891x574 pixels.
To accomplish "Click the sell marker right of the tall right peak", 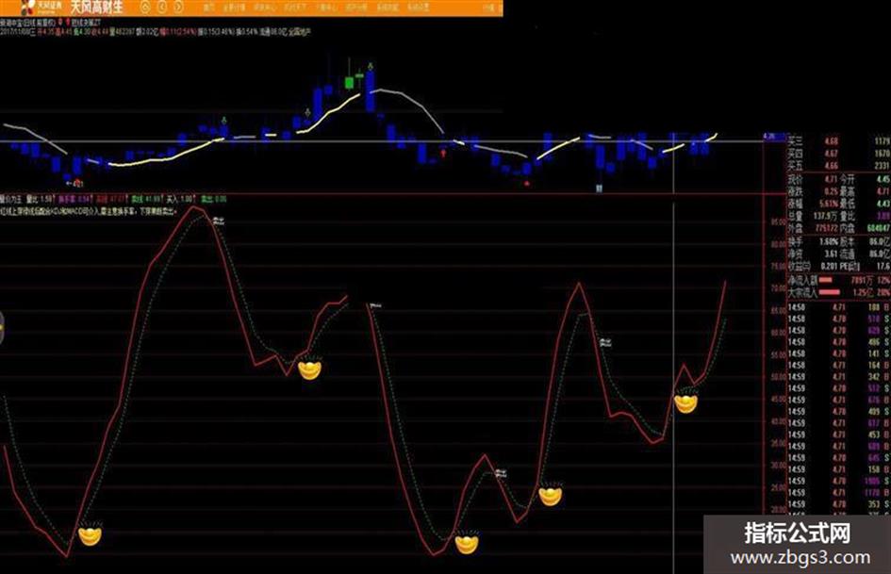I will pos(605,341).
